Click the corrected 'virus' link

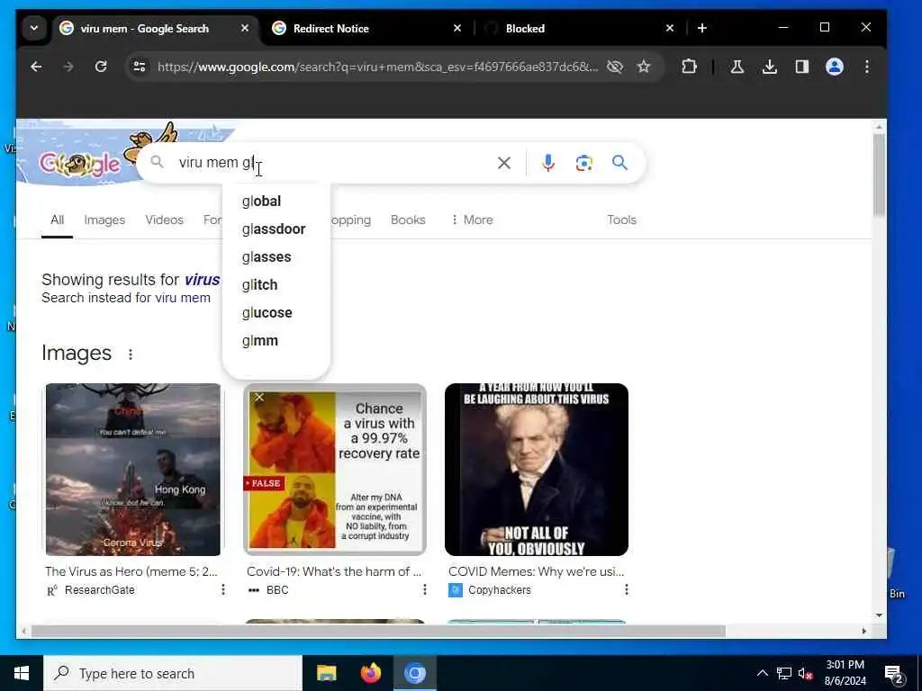(x=203, y=280)
